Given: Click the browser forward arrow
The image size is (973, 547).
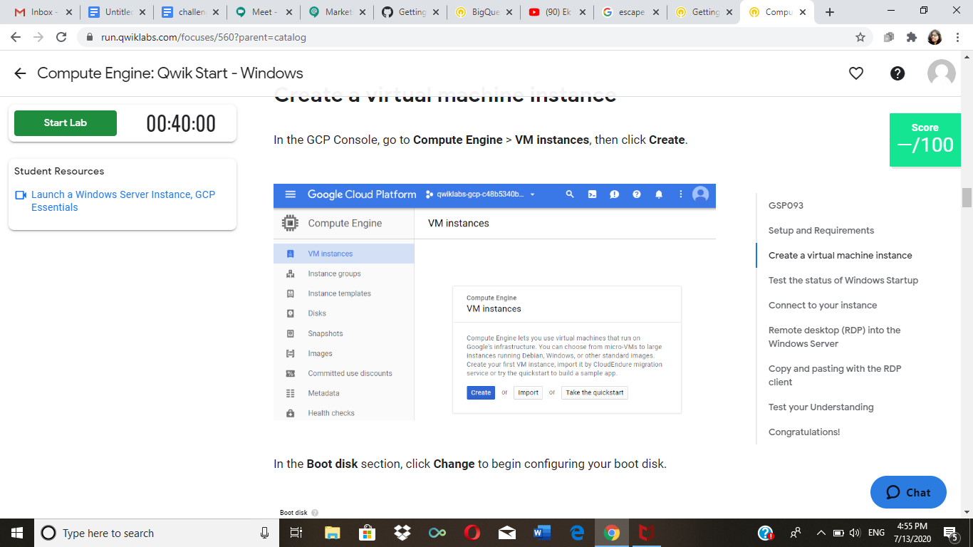Looking at the screenshot, I should pos(38,37).
